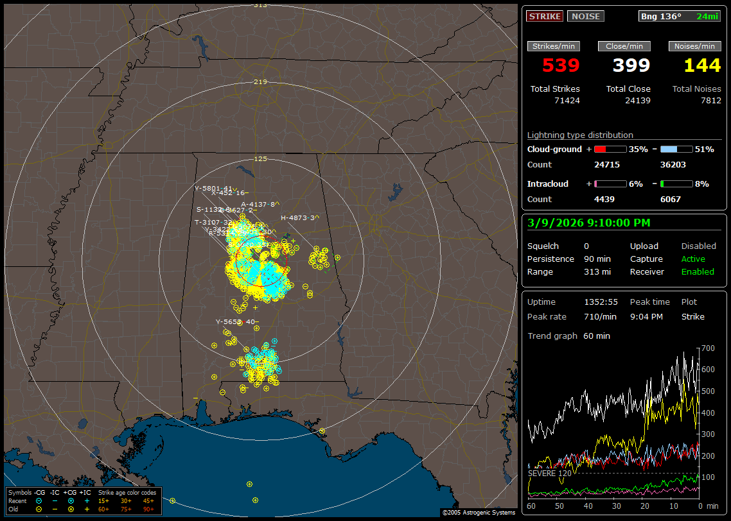Click the recent -CG symbol in legend
This screenshot has height=521, width=731.
[x=39, y=500]
